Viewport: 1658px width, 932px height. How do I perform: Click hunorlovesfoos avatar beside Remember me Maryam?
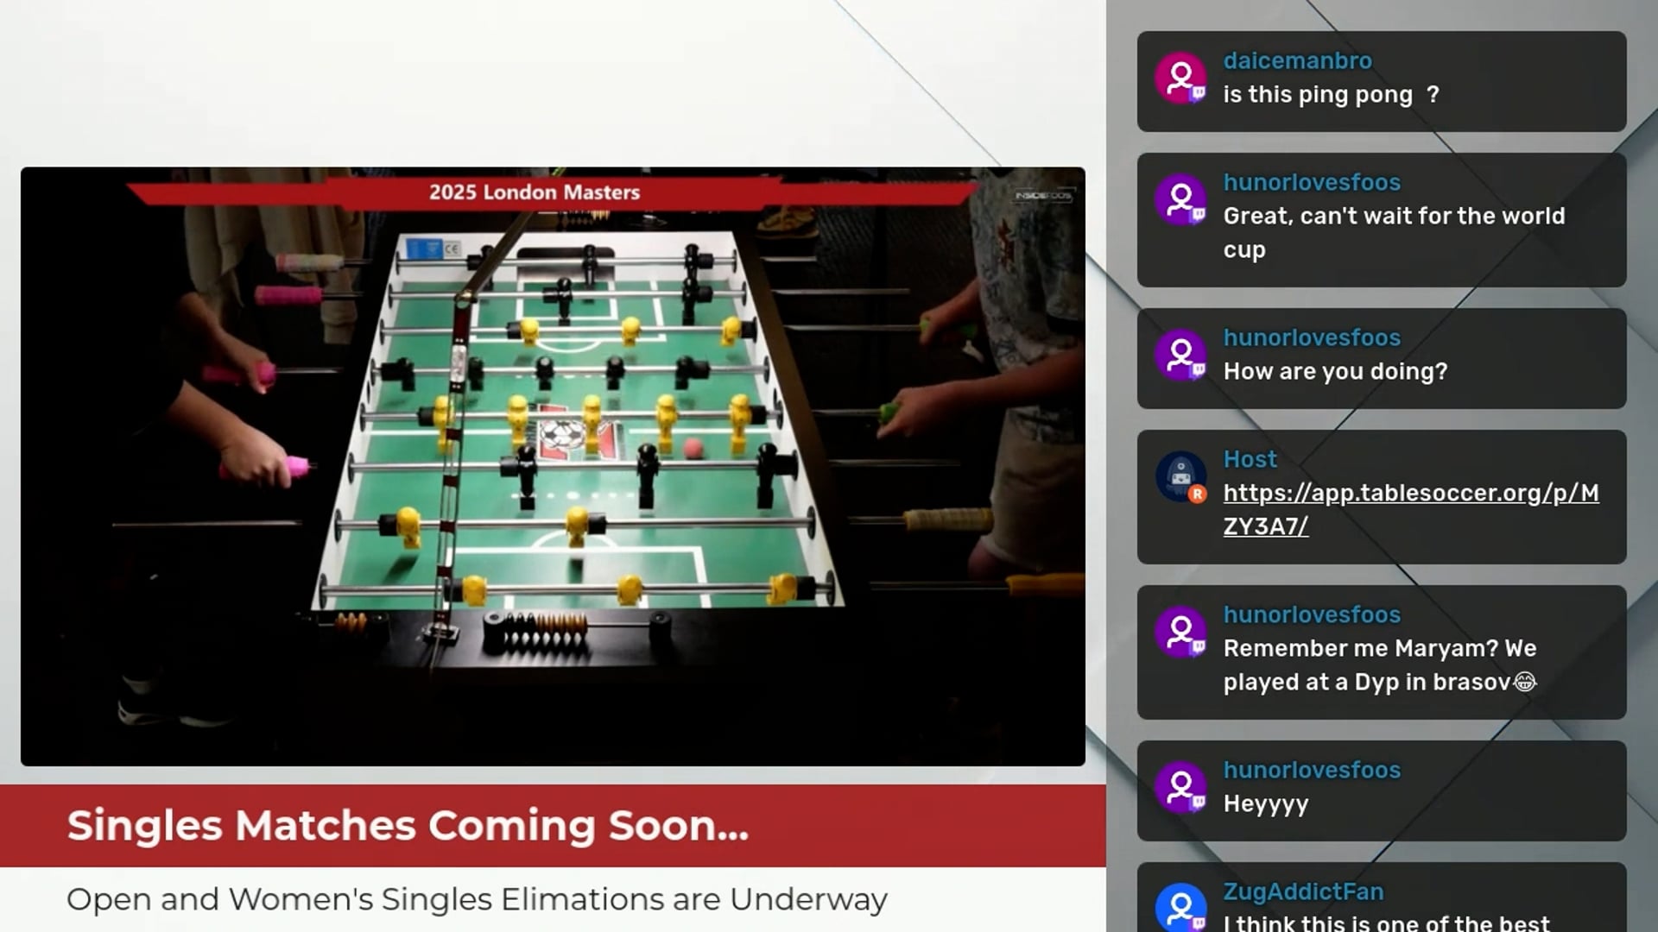point(1180,632)
